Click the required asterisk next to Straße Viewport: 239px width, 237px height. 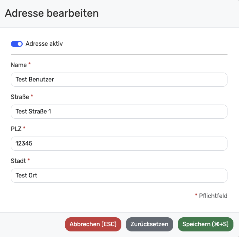click(x=32, y=96)
